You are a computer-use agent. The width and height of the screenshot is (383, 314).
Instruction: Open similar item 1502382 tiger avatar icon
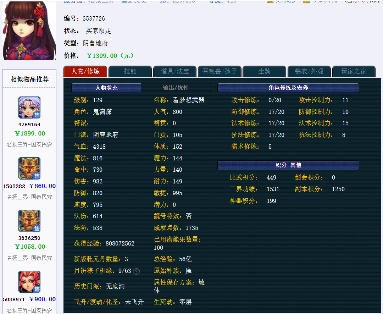(x=29, y=169)
